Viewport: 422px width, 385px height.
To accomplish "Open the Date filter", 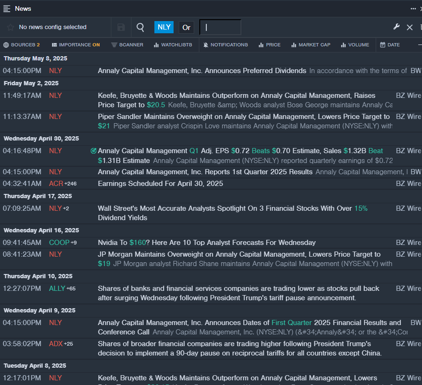I will click(x=390, y=44).
